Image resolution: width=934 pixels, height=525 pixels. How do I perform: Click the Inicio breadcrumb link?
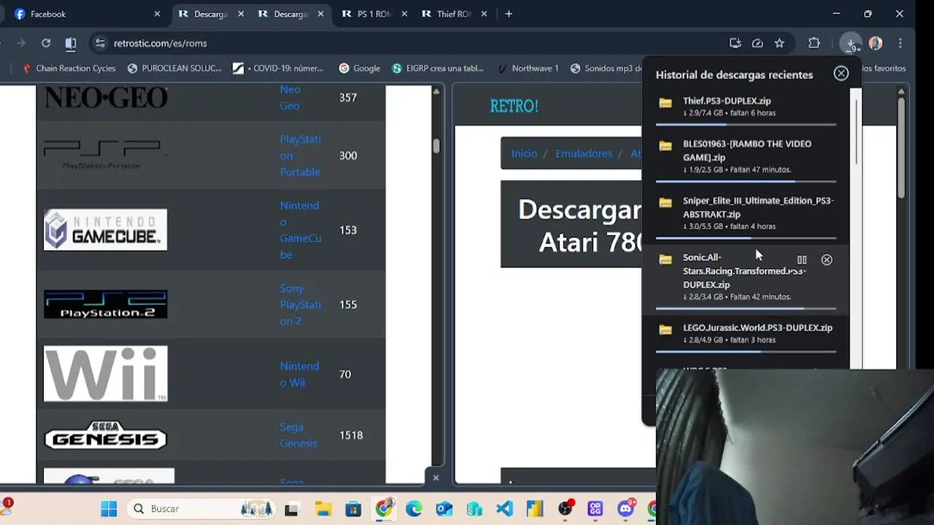coord(524,153)
